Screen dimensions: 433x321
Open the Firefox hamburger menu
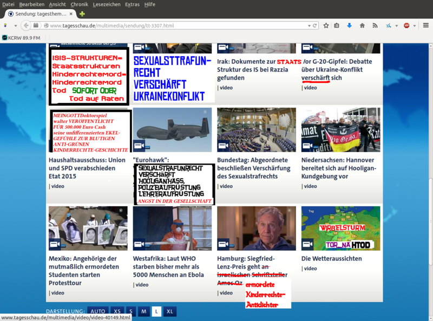426,25
